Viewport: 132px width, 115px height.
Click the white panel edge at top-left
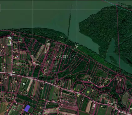0,8
